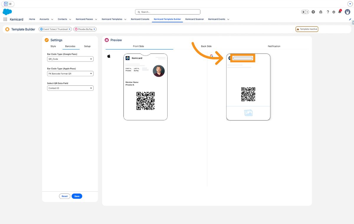Switch to the Setup tab

coord(87,46)
